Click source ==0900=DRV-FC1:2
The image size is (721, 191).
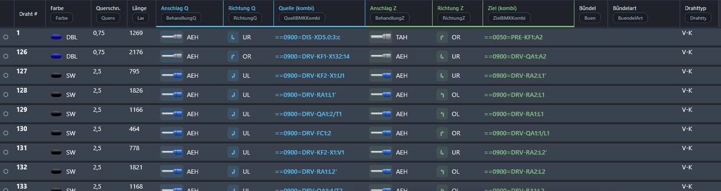[x=303, y=133]
